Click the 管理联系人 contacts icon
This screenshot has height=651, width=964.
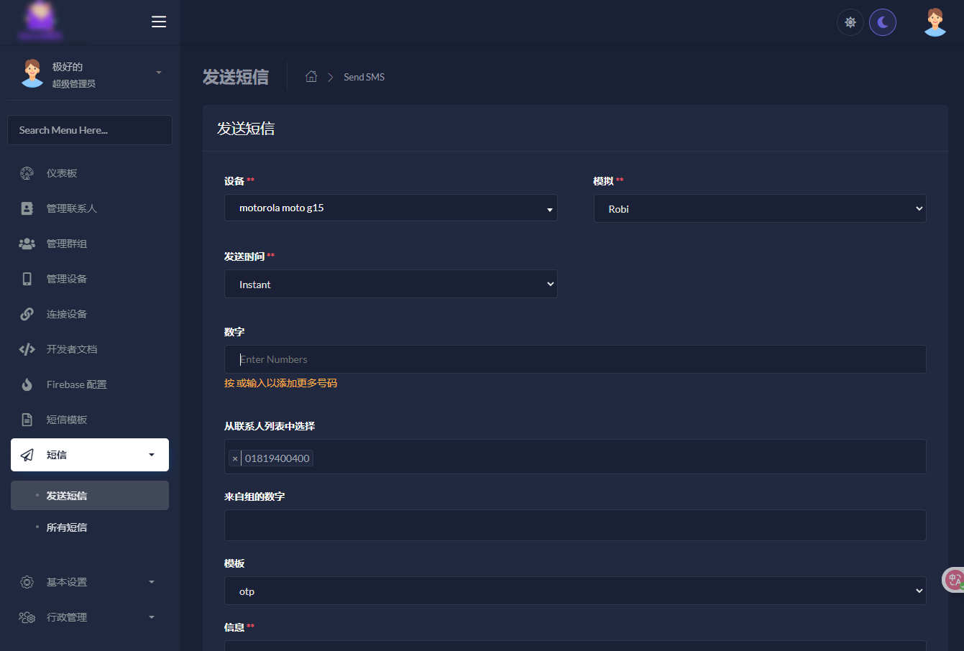[27, 208]
